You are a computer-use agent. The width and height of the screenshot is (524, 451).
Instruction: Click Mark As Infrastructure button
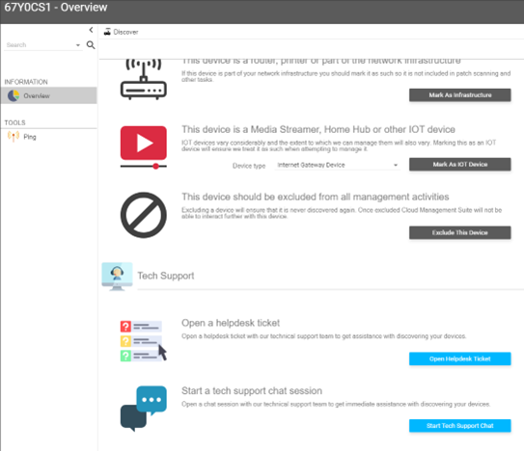[460, 95]
